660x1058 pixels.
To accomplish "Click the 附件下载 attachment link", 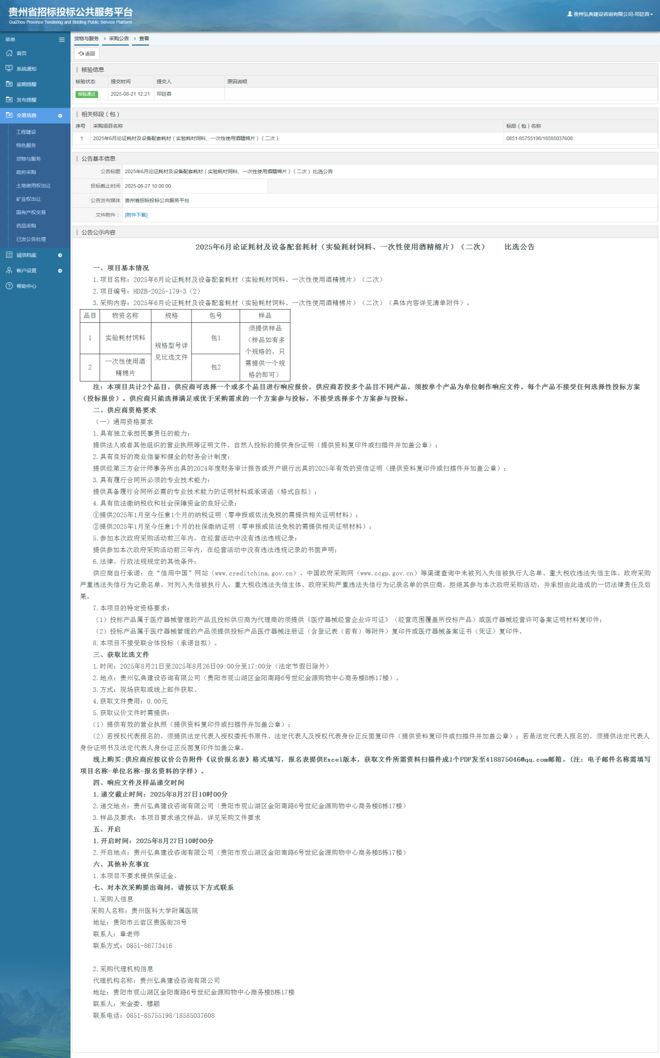I will (x=136, y=215).
